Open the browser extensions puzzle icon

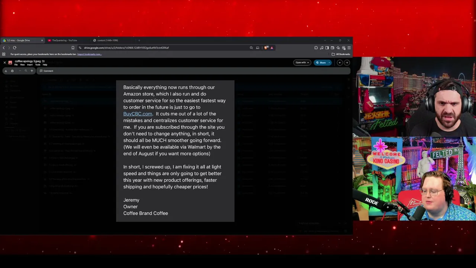pos(316,48)
